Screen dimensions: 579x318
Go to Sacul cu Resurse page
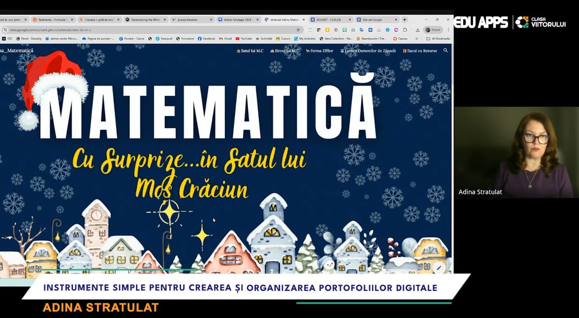[x=420, y=51]
